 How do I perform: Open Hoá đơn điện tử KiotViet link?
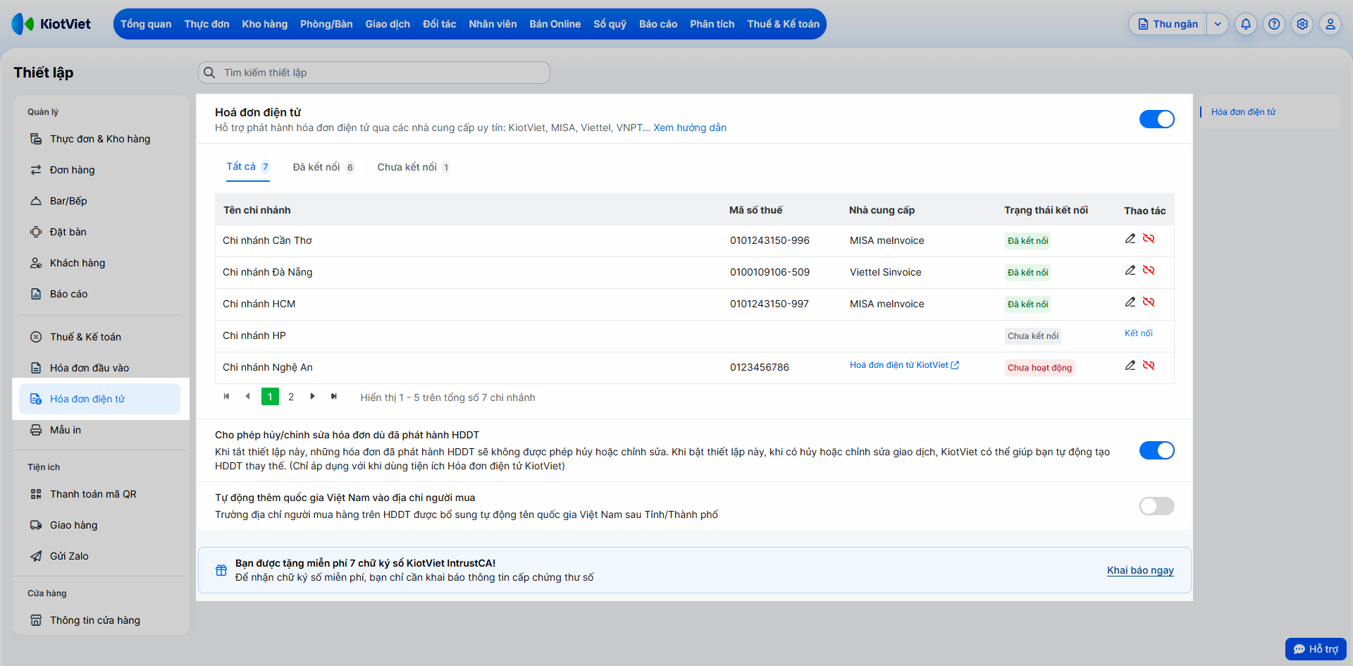(904, 365)
